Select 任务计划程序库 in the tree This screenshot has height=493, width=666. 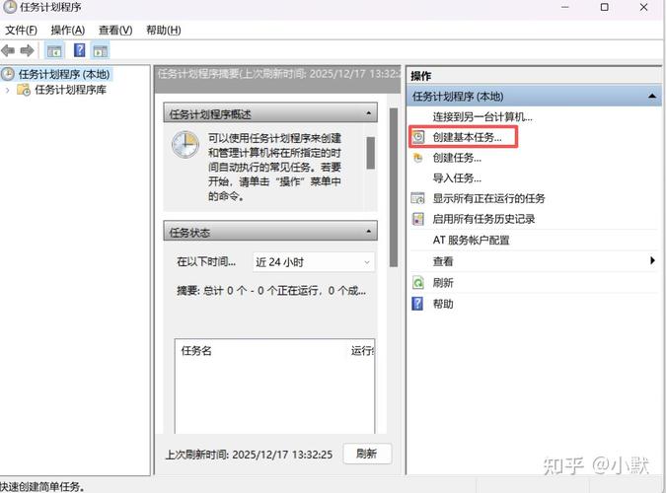(x=70, y=90)
